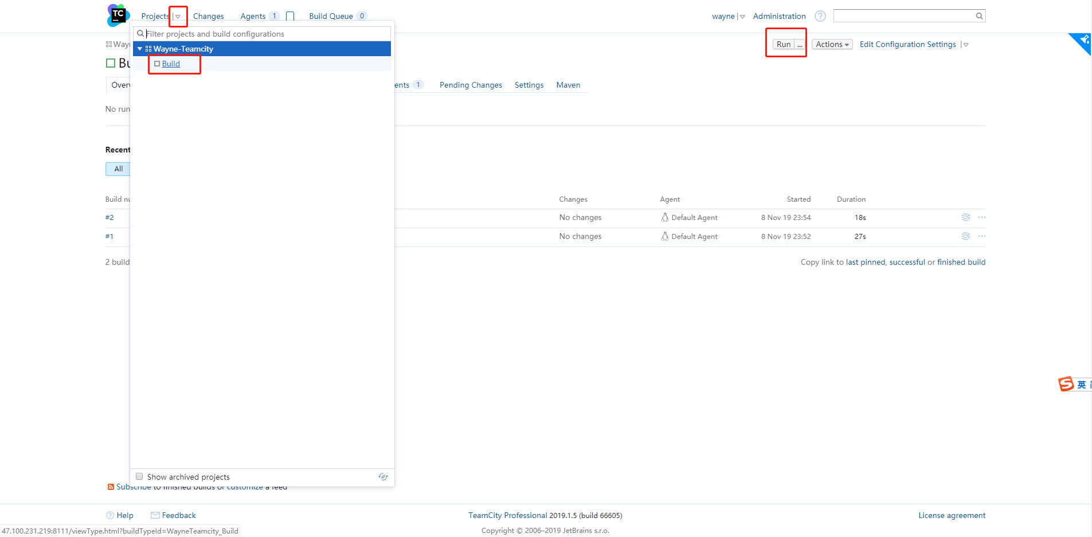Toggle Show archived projects checkbox
Viewport: 1092px width, 537px height.
[139, 476]
